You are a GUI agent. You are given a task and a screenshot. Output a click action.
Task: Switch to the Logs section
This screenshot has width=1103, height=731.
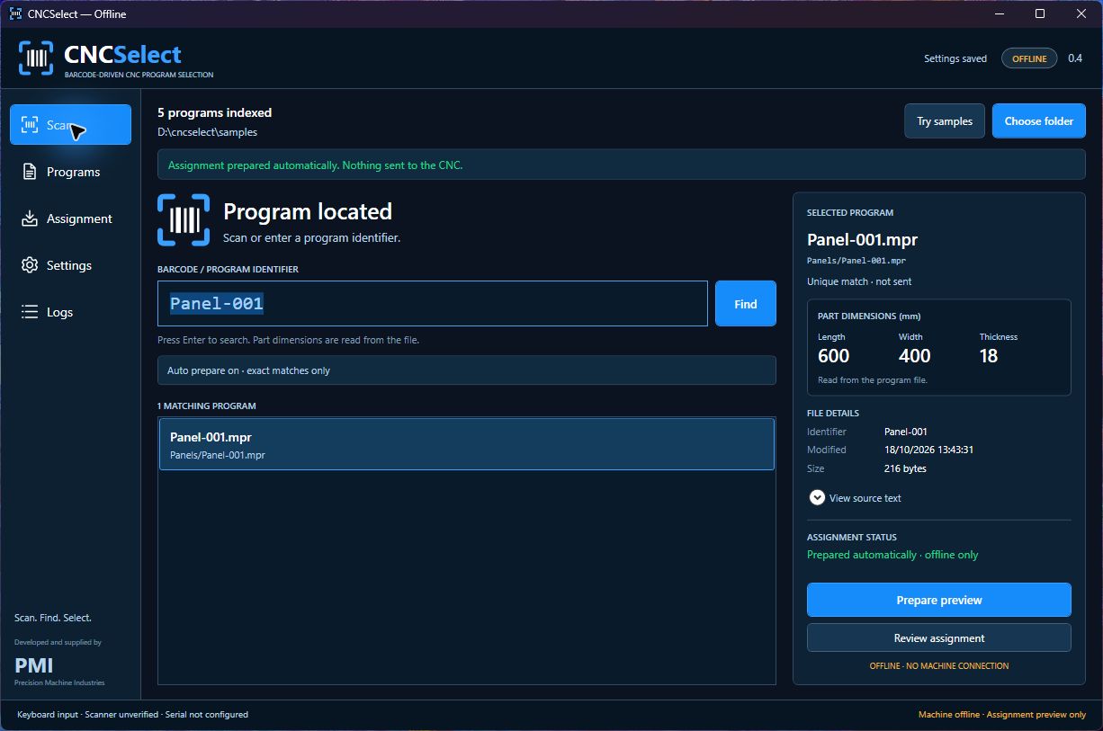click(x=70, y=312)
